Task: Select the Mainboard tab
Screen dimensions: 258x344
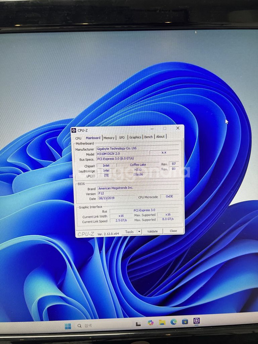Action: click(x=93, y=138)
